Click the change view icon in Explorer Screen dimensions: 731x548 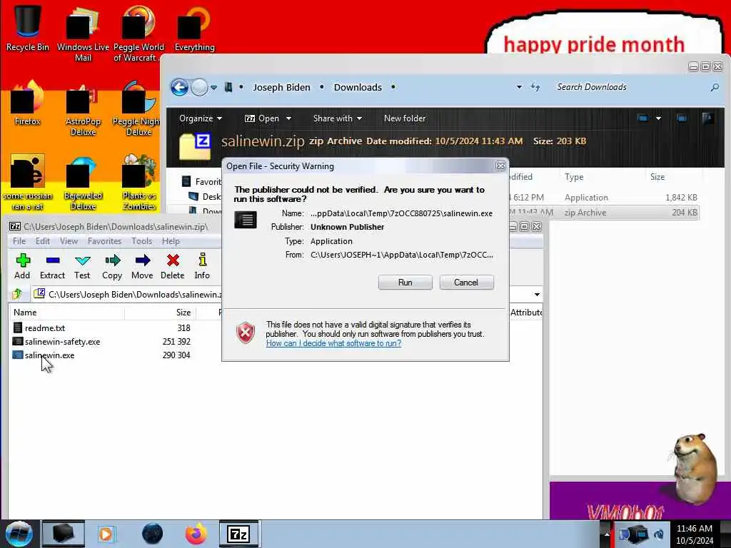point(643,118)
